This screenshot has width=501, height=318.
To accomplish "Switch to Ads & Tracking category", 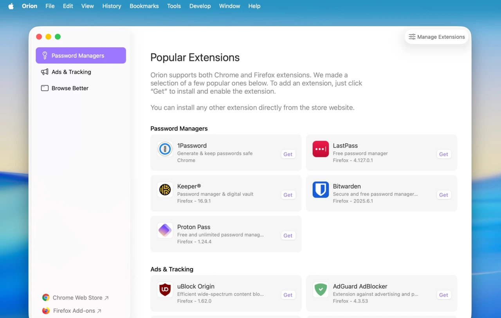I will [x=71, y=72].
